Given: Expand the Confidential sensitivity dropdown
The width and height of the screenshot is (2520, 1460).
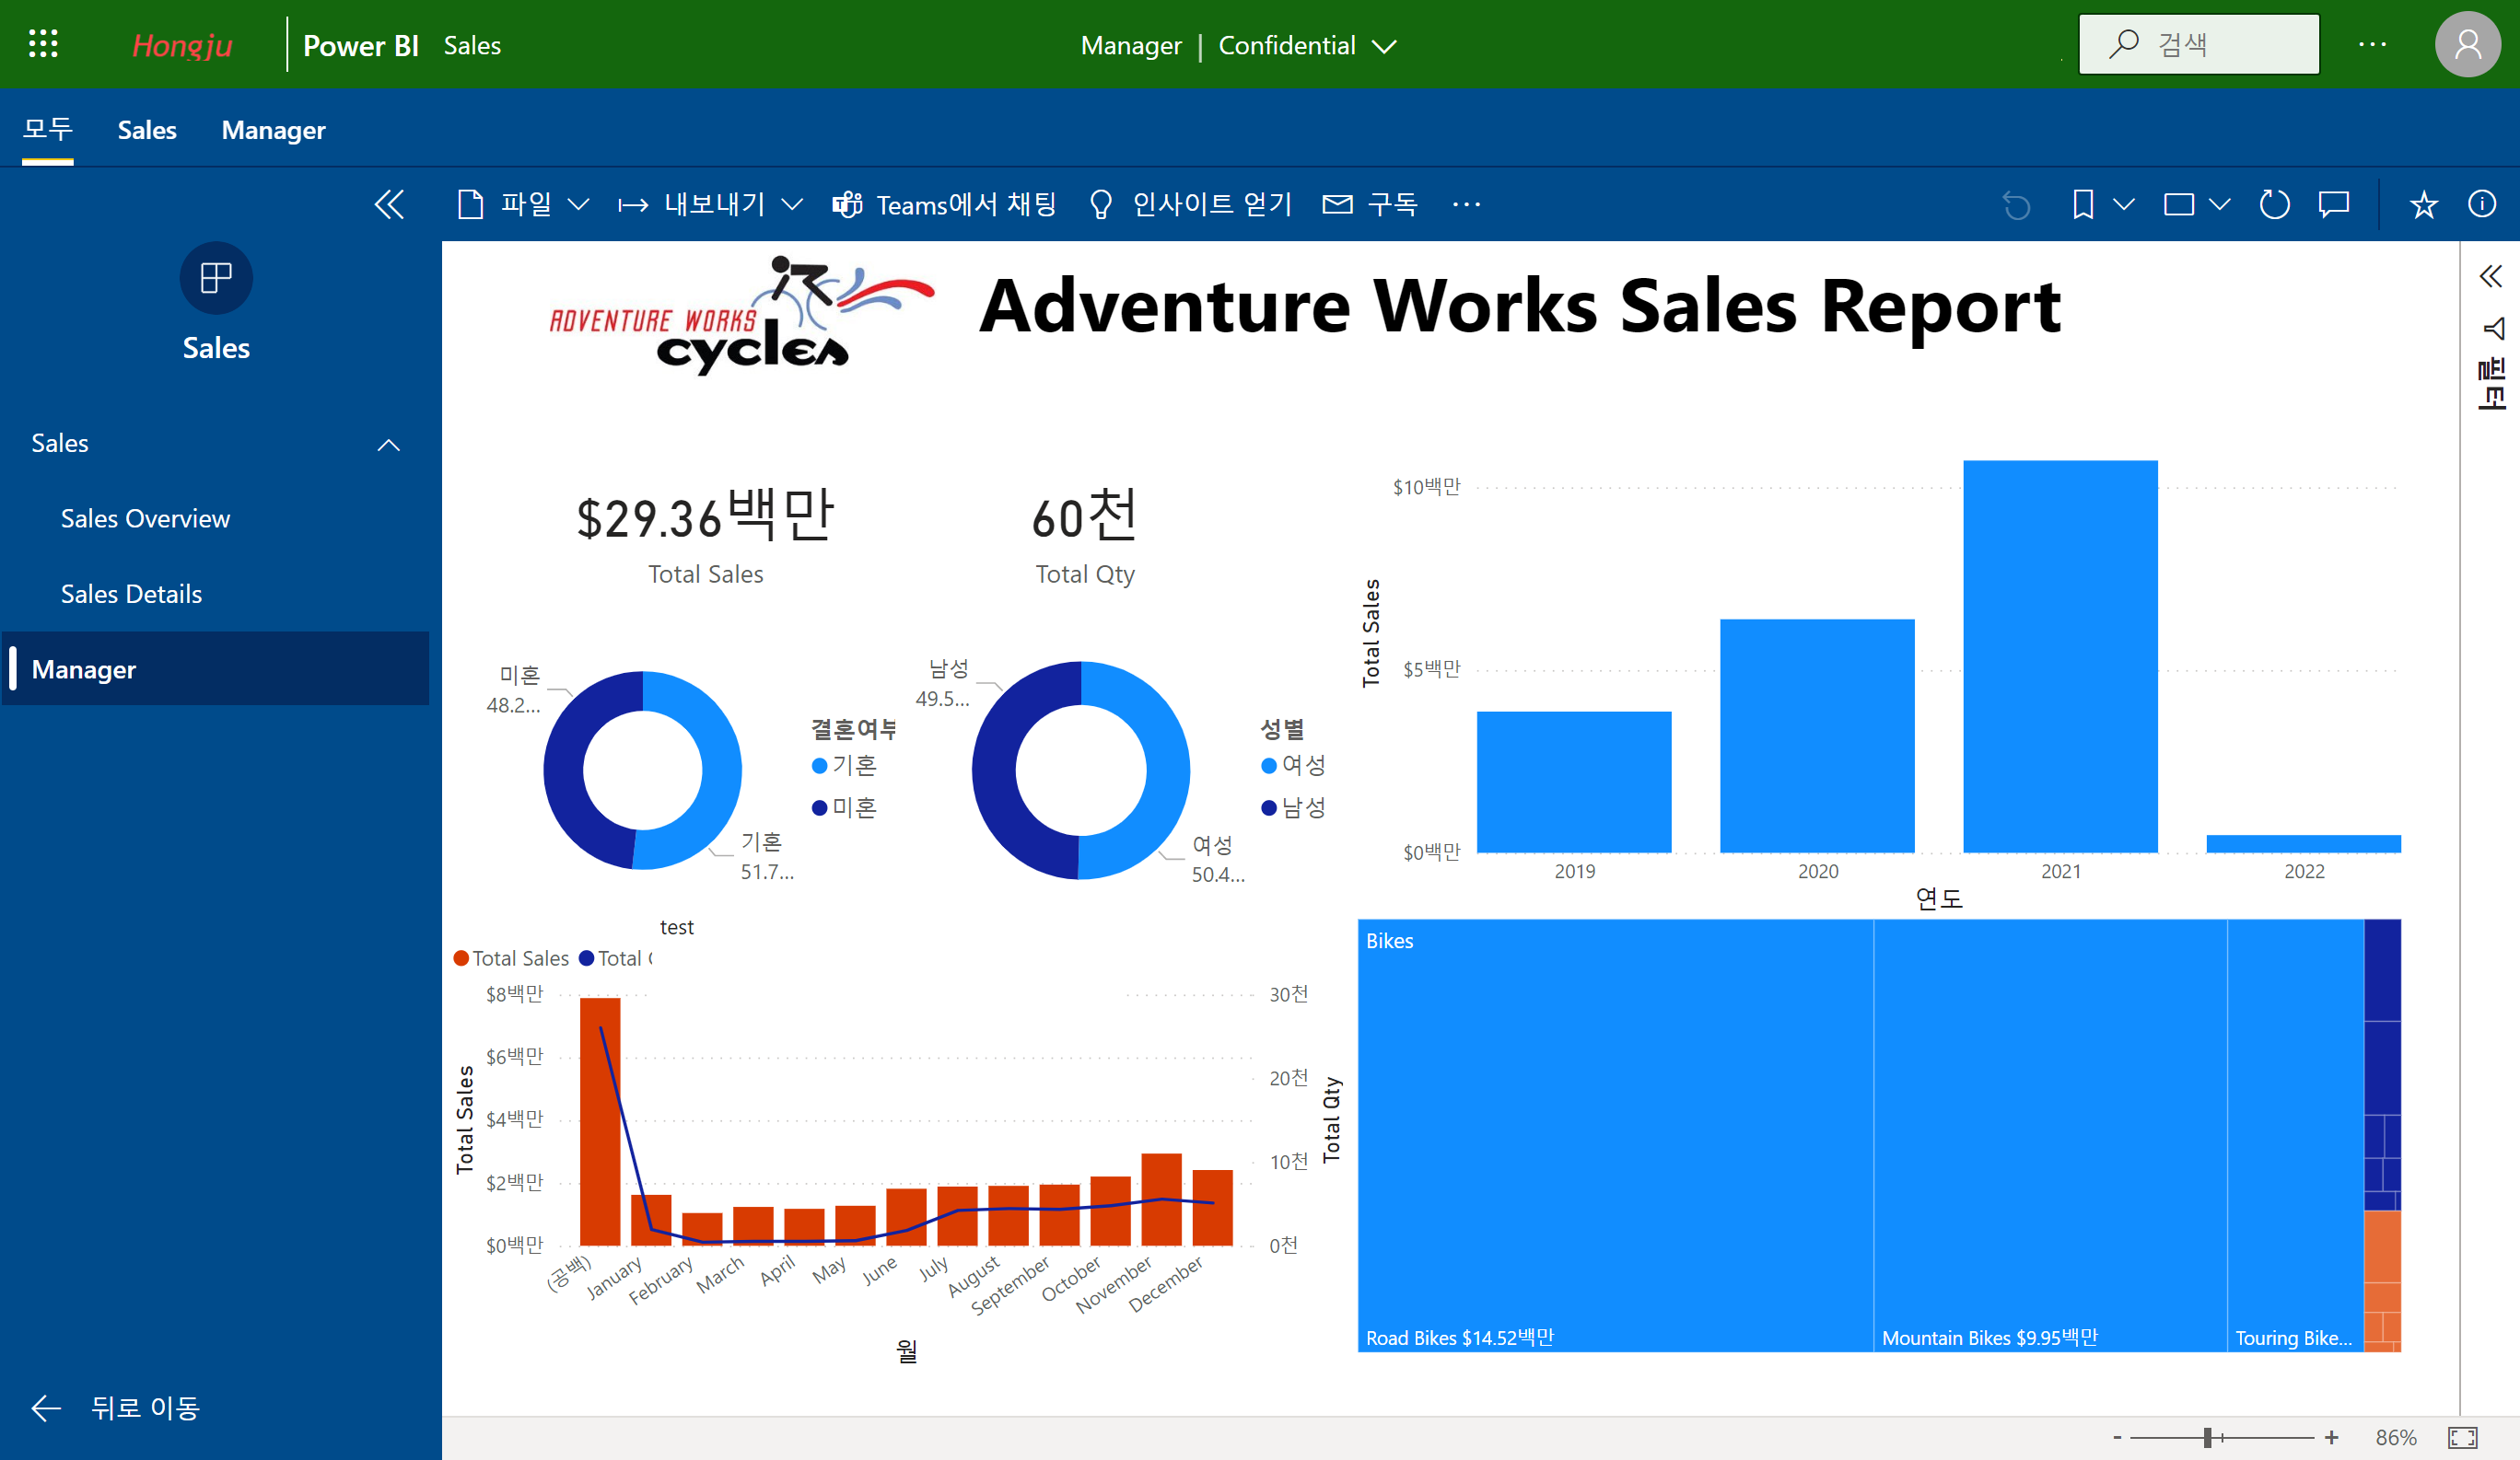Looking at the screenshot, I should tap(1385, 46).
